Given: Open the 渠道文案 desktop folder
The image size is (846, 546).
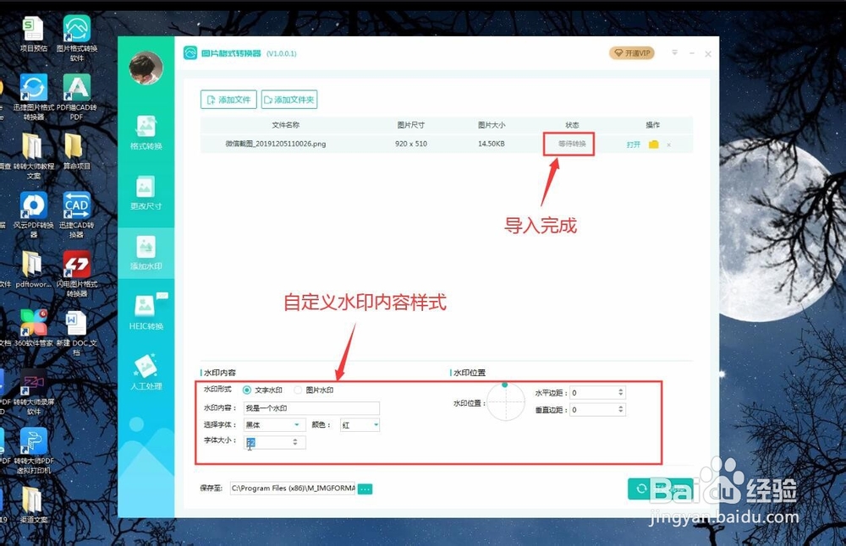Looking at the screenshot, I should pos(34,505).
